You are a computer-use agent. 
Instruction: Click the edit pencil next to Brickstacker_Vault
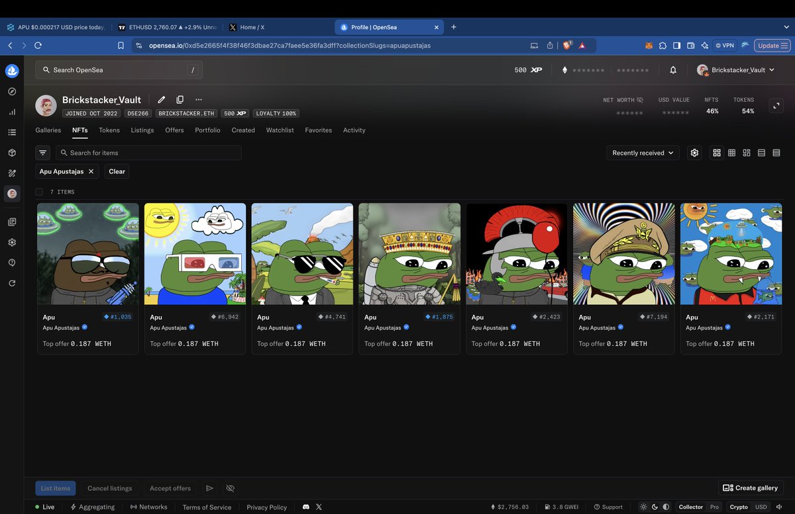pos(161,100)
